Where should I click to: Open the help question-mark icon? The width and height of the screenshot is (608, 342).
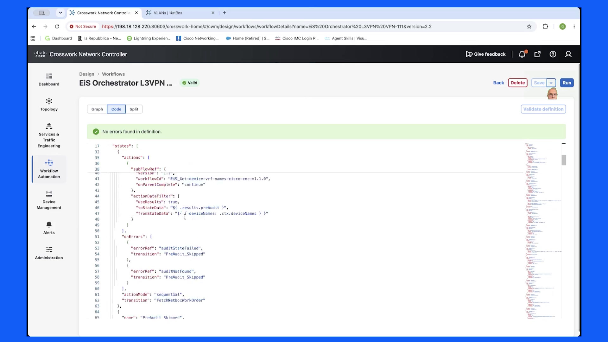coord(553,54)
